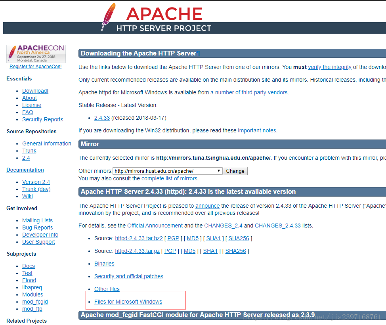Open the Mailing Lists link
The image size is (386, 325).
[x=37, y=220]
